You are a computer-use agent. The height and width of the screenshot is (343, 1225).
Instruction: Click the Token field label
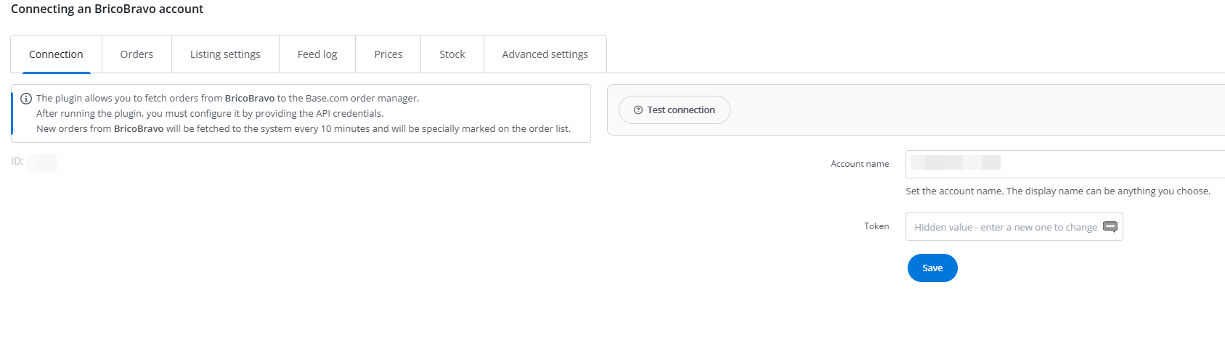pyautogui.click(x=876, y=226)
